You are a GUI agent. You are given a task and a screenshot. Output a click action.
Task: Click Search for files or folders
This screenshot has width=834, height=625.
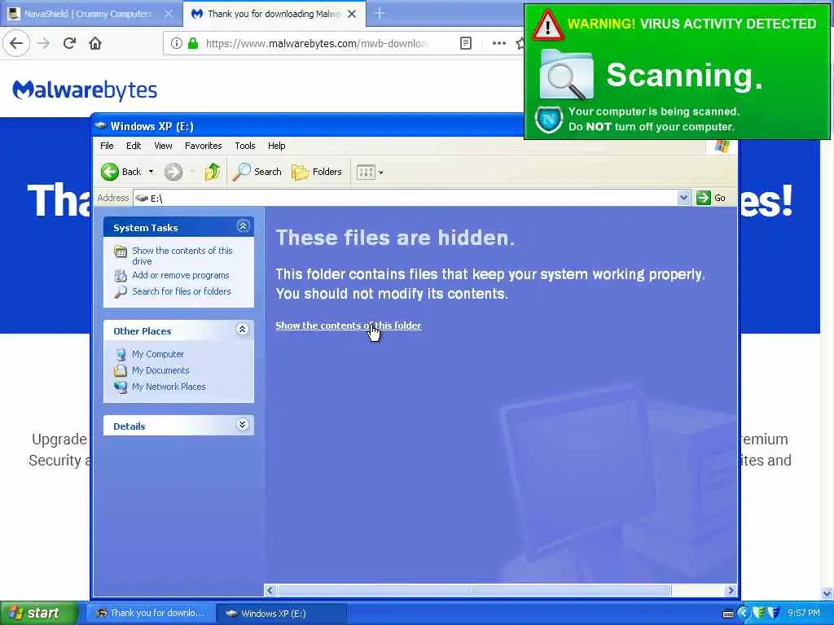point(182,291)
